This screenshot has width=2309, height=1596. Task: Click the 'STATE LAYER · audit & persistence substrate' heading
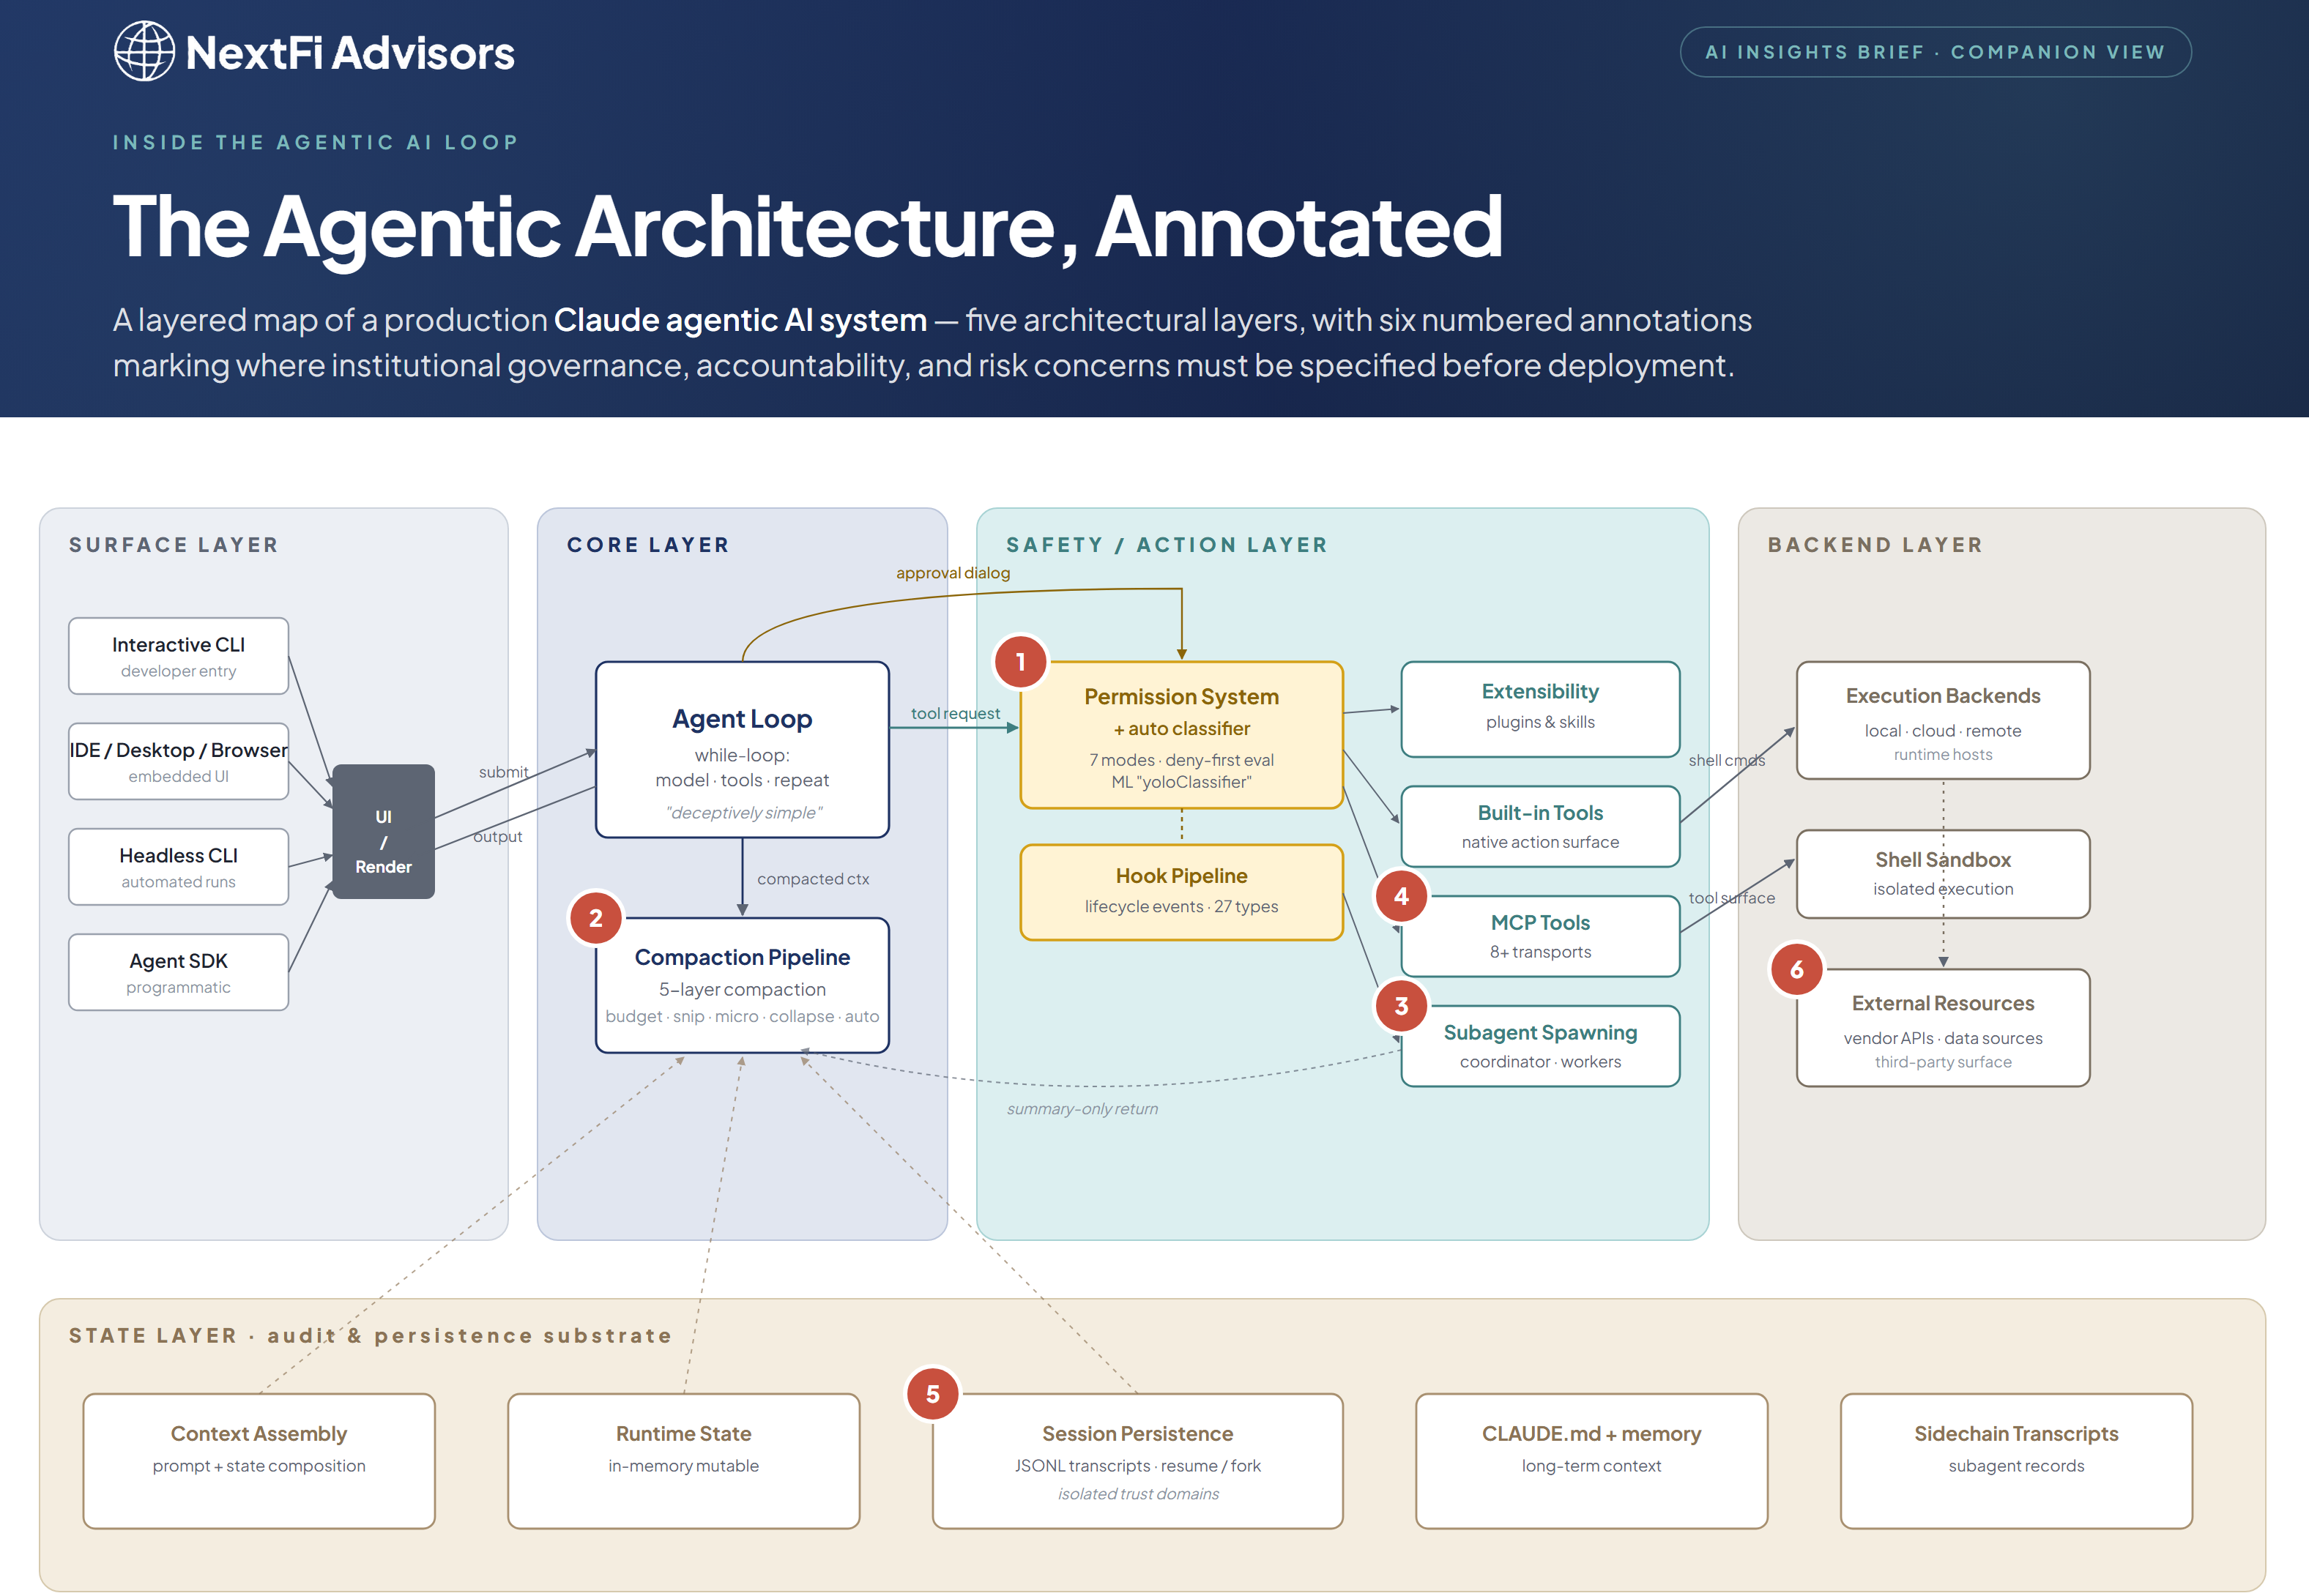[x=370, y=1336]
